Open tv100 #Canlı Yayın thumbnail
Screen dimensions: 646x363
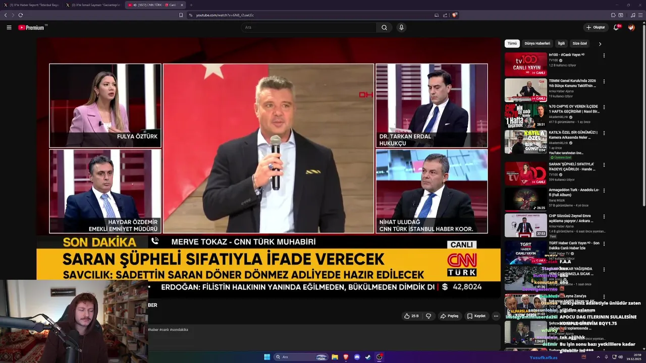[525, 64]
